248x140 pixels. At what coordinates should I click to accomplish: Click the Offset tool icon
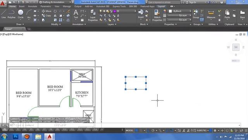pos(68,20)
